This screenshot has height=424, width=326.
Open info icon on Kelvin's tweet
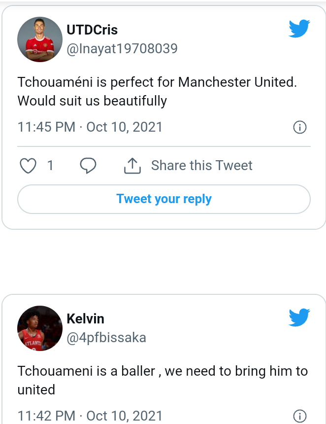point(300,416)
